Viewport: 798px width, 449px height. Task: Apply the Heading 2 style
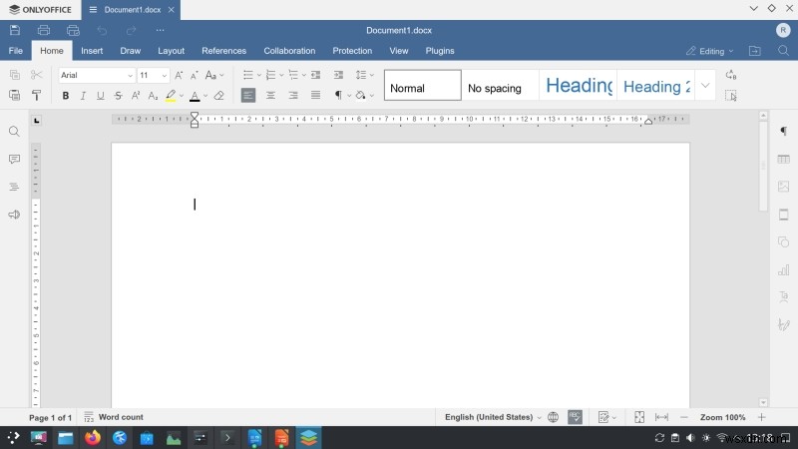[655, 86]
